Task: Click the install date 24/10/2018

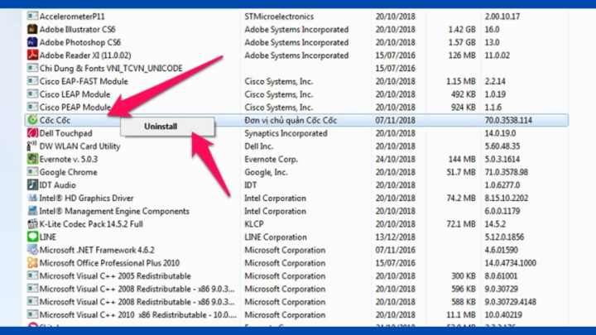Action: (396, 159)
